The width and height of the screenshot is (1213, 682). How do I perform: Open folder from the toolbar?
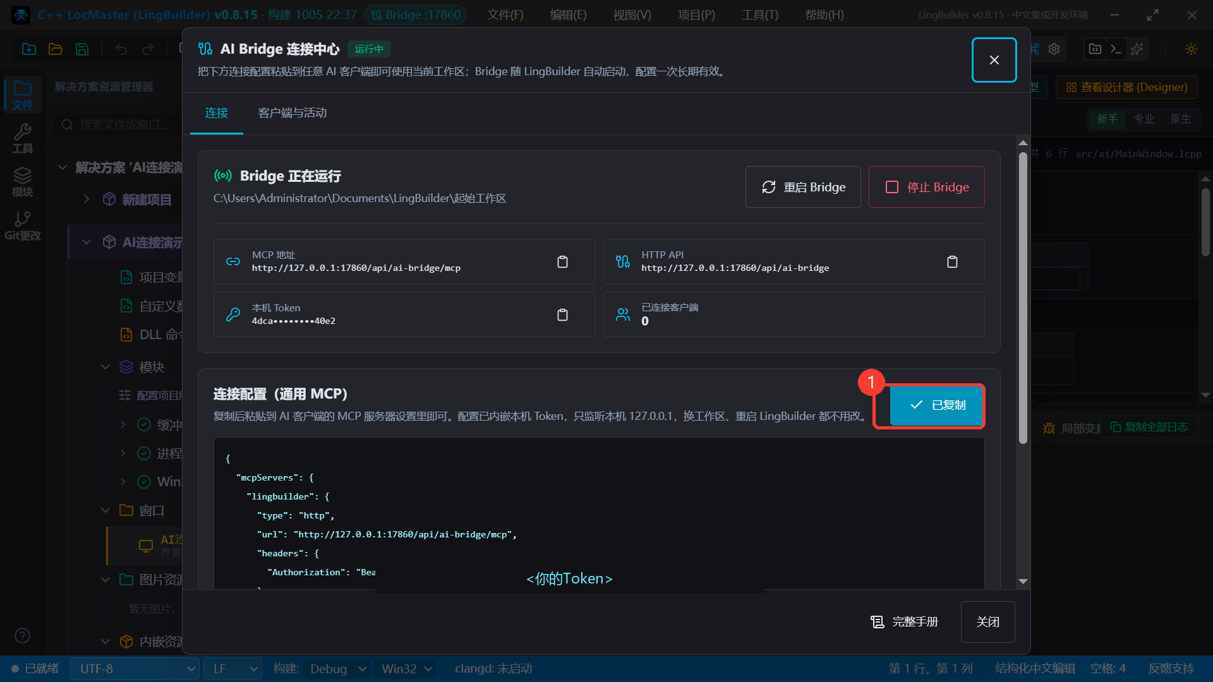56,49
